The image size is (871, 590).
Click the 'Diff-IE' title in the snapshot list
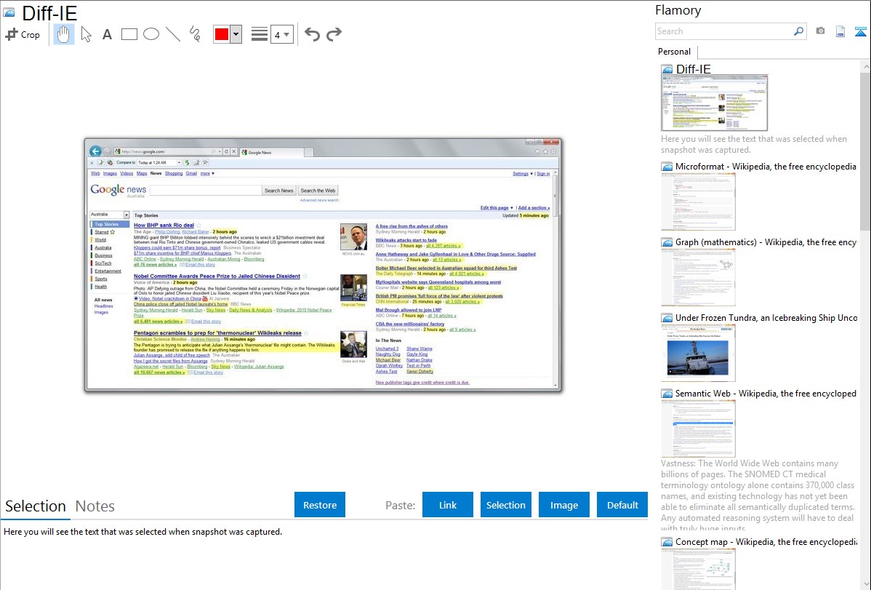[694, 69]
